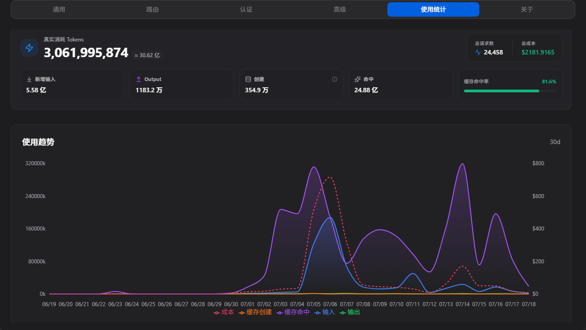Go to the 认证 tab
Image resolution: width=586 pixels, height=330 pixels.
tap(246, 9)
